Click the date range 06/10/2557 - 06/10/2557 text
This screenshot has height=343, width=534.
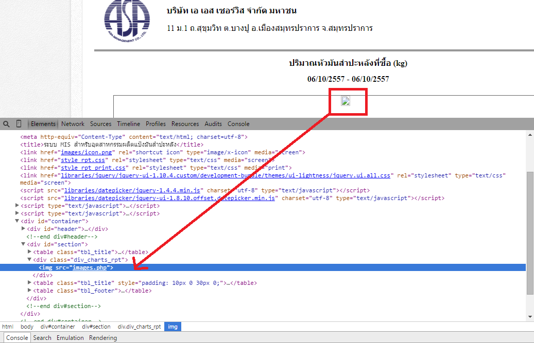(x=348, y=79)
